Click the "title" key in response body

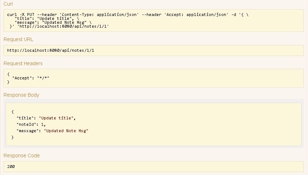pos(25,118)
